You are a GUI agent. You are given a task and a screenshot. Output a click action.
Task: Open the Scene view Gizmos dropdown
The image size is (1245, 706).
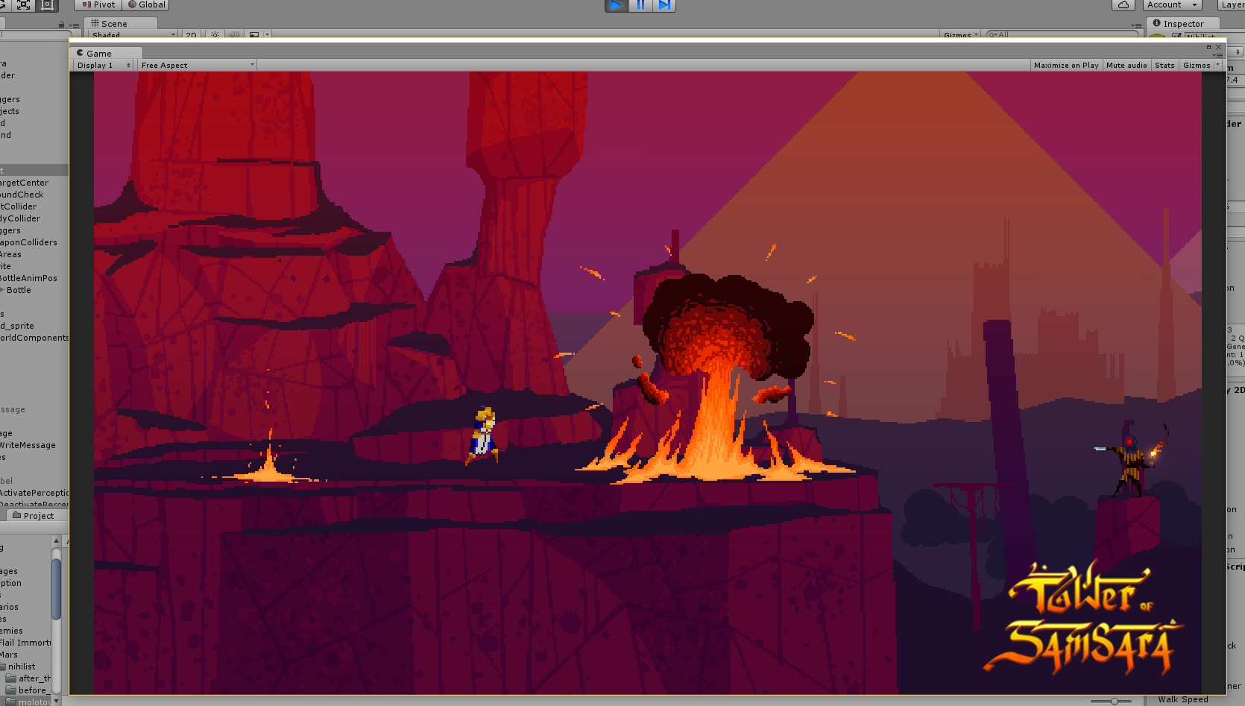pos(960,35)
